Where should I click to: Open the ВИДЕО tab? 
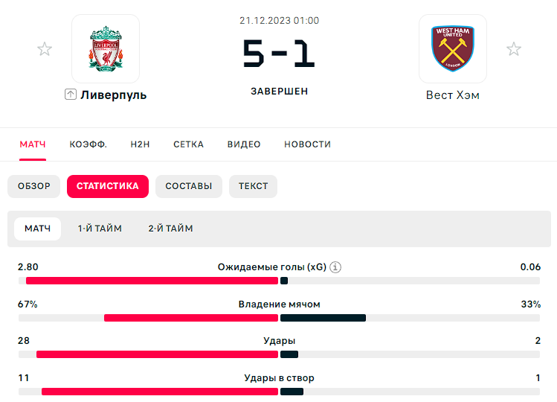pos(244,144)
